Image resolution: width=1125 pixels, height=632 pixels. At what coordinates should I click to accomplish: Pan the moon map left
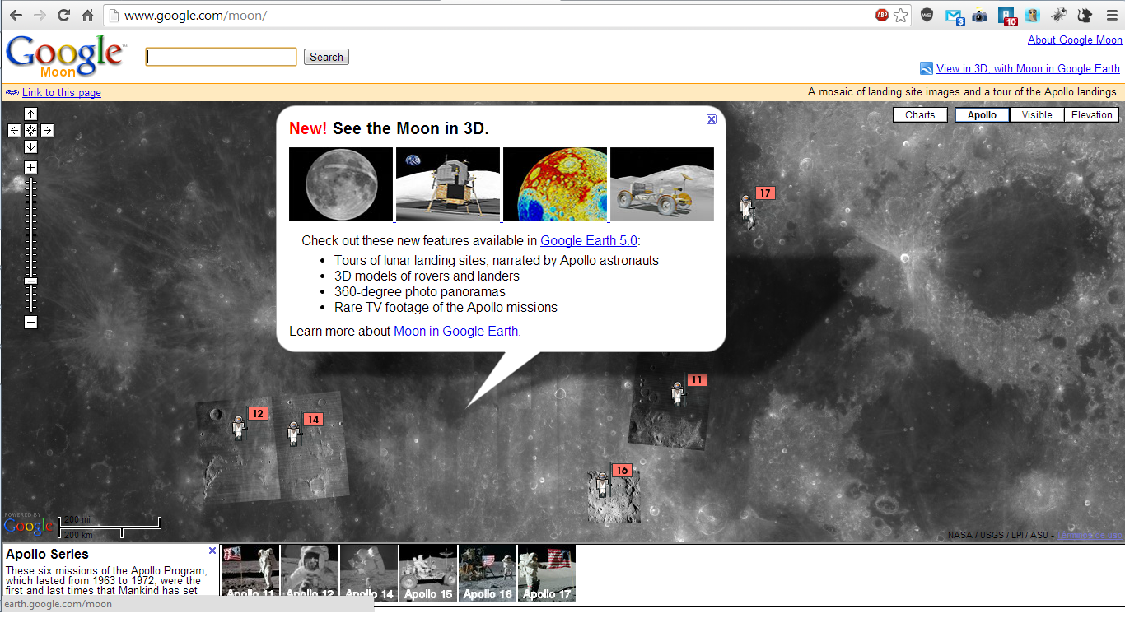tap(15, 130)
